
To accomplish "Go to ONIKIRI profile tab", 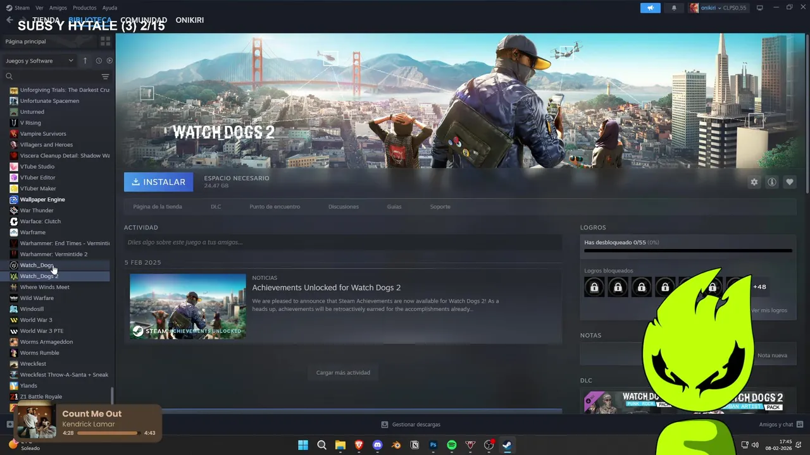I will pyautogui.click(x=189, y=20).
